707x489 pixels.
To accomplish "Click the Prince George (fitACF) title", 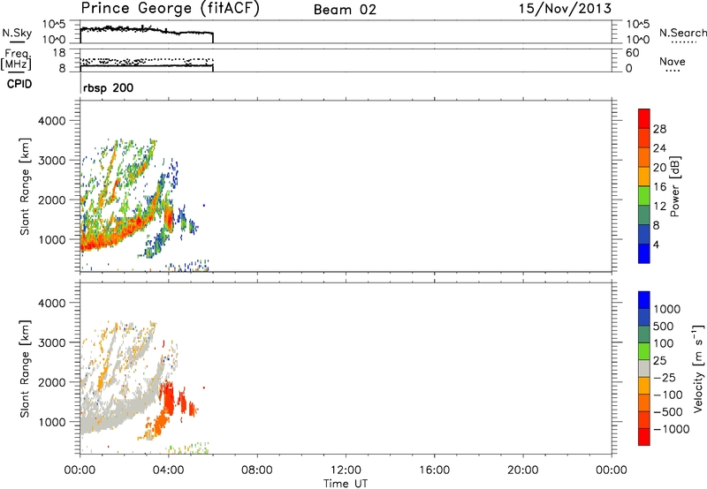I will click(170, 9).
